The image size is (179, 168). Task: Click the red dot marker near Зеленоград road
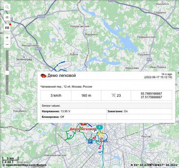click(x=10, y=24)
